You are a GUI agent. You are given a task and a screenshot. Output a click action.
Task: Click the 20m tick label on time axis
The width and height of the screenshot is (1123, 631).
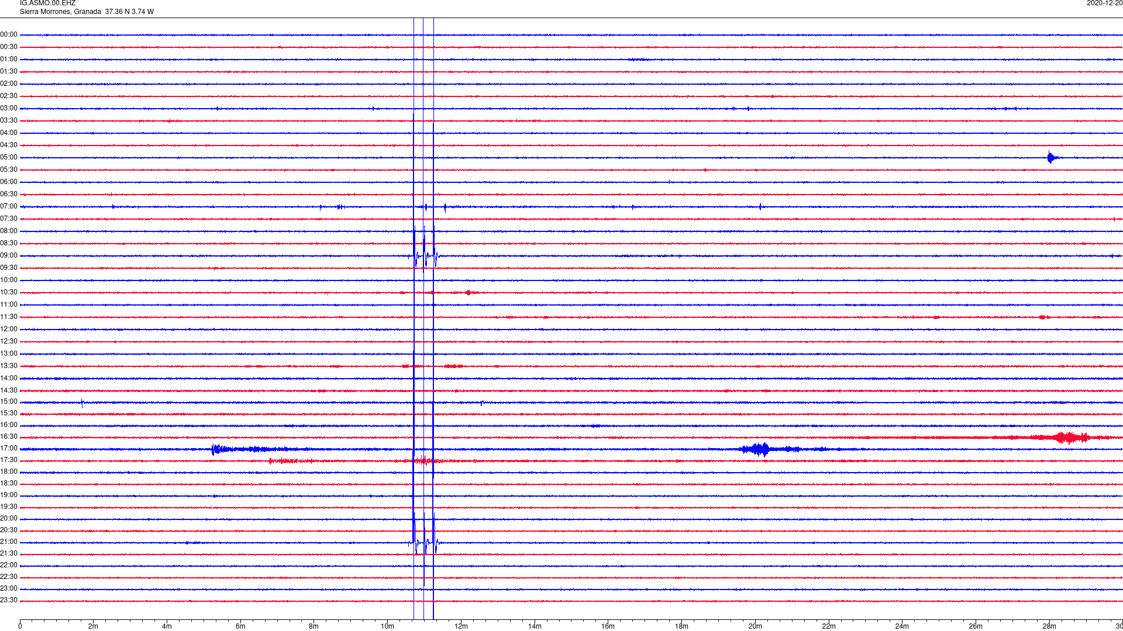click(x=755, y=626)
